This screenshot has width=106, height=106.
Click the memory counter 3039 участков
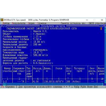pos(97,23)
